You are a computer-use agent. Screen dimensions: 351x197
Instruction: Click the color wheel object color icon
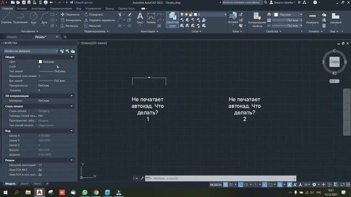pos(269,15)
